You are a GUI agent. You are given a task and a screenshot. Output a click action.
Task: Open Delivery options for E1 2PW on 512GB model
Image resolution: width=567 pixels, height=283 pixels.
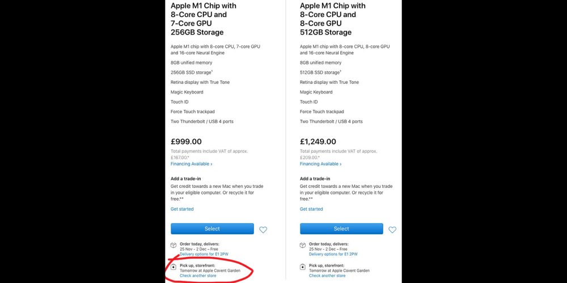[x=333, y=254]
